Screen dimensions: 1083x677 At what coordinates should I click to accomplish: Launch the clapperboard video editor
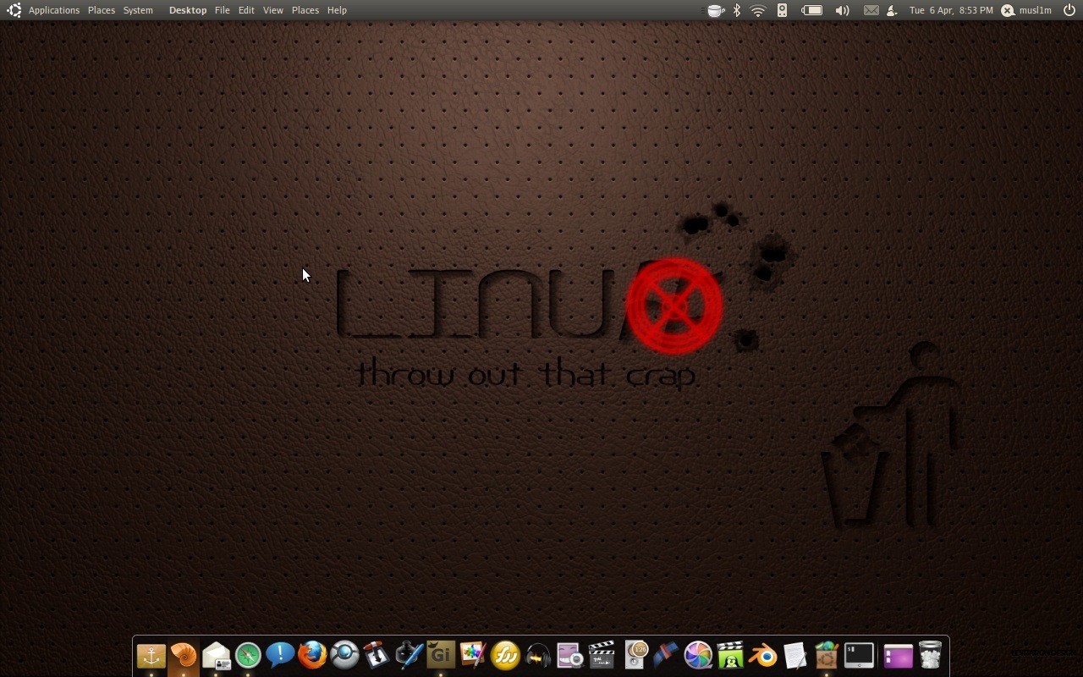[x=602, y=656]
